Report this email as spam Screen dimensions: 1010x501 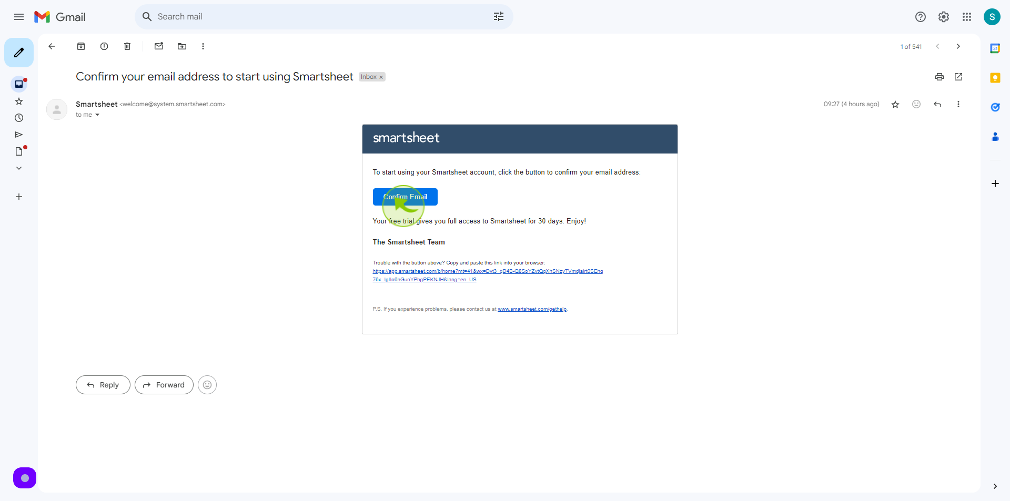point(104,46)
